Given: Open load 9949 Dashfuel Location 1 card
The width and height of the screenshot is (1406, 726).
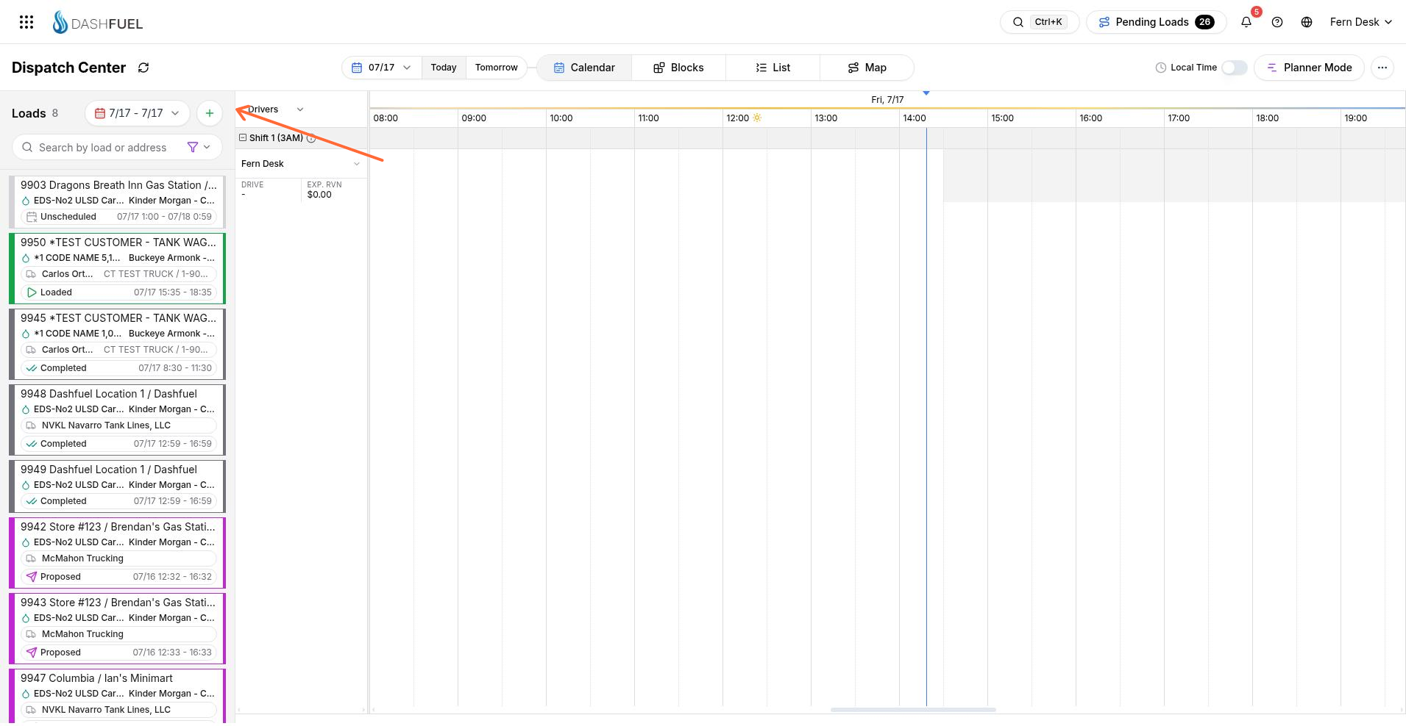Looking at the screenshot, I should tap(118, 486).
